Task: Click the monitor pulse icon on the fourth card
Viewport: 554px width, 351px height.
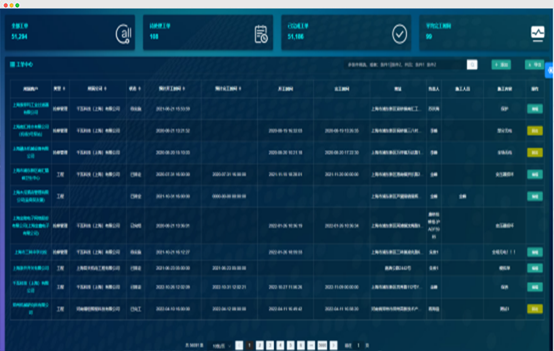Action: tap(537, 33)
